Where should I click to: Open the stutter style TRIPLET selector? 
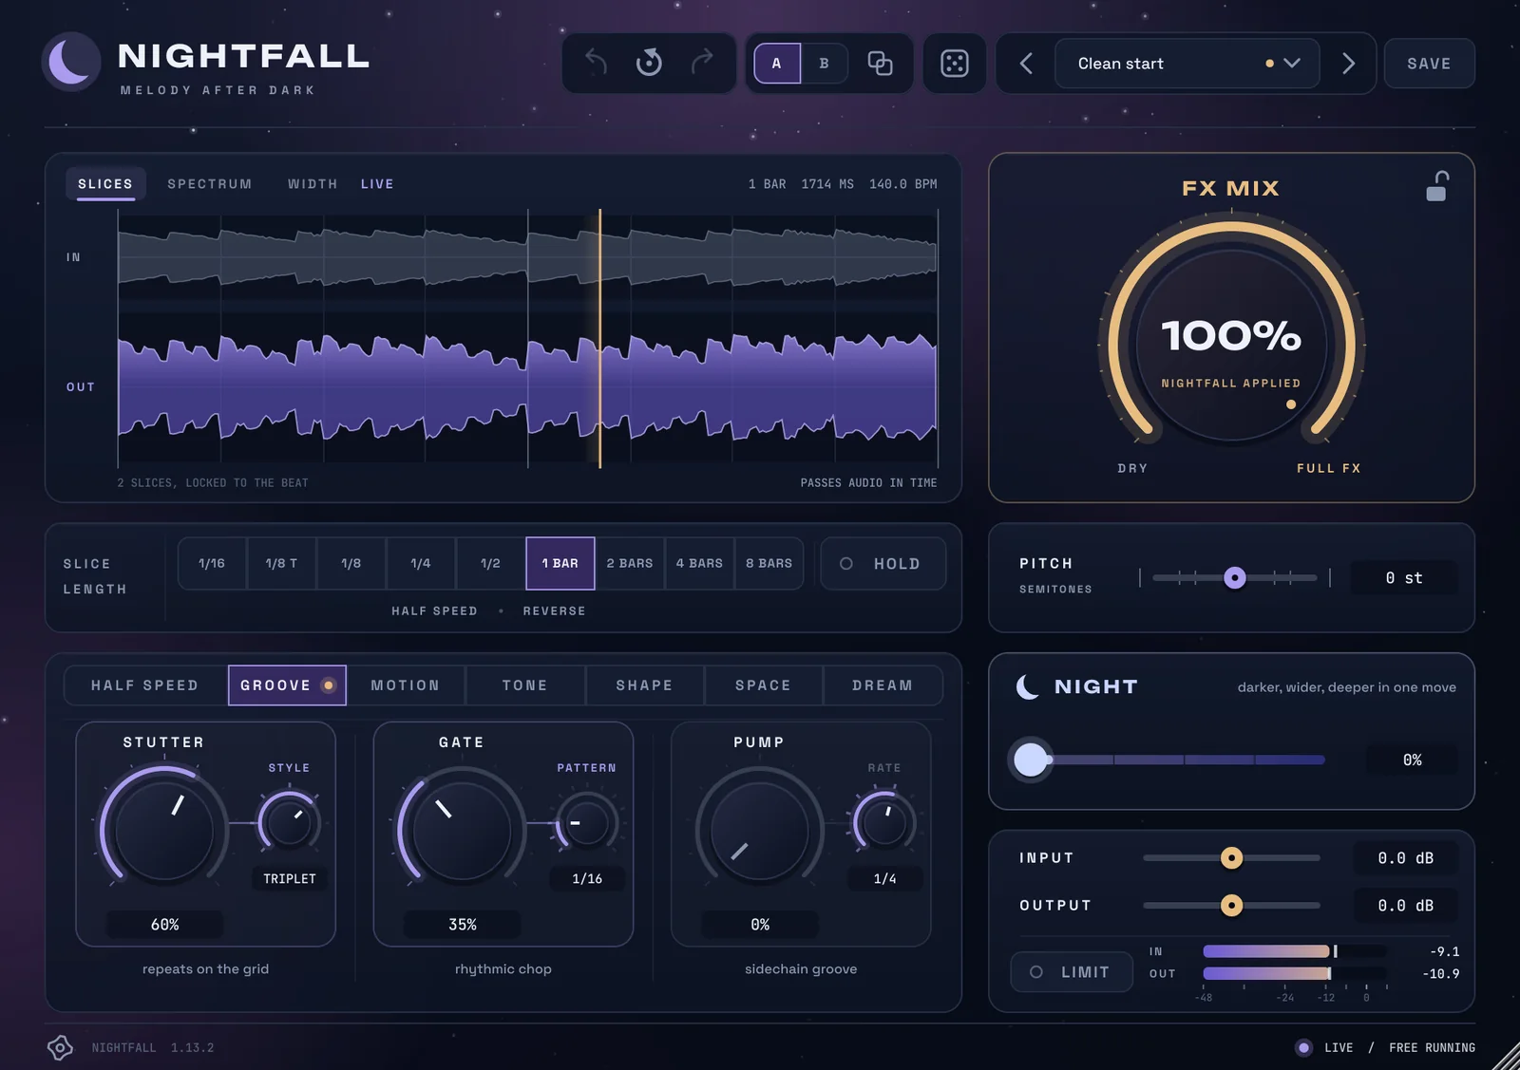click(290, 879)
